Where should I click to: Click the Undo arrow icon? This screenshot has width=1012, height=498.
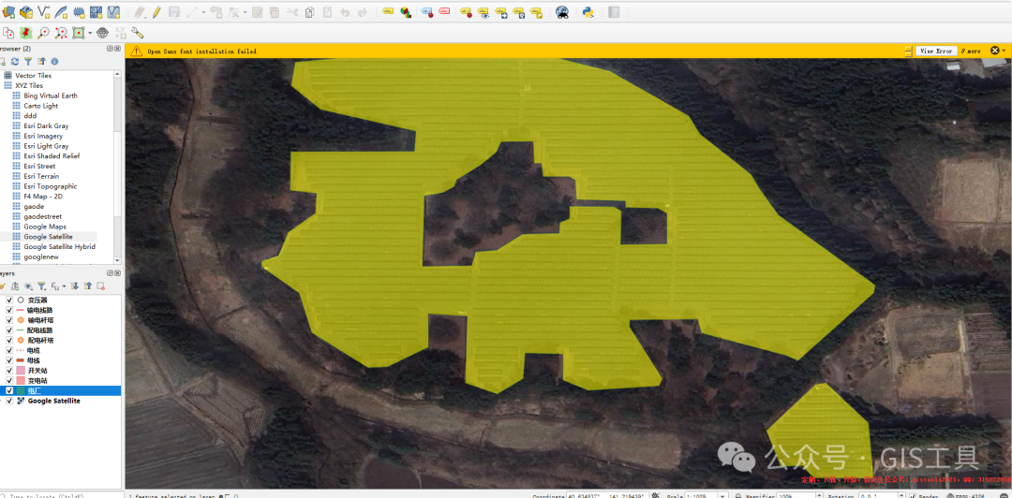point(345,11)
